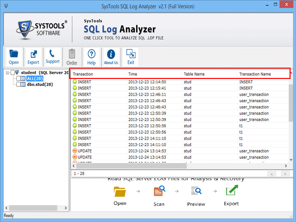Go to the previous page of results
Screen dimensions: 296x222
tap(272, 174)
